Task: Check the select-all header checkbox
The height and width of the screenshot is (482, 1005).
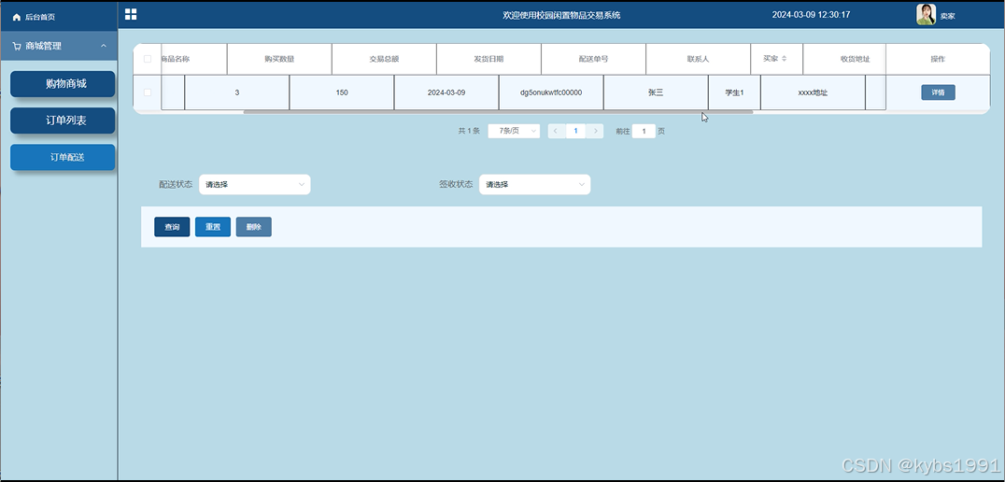Action: click(x=148, y=59)
